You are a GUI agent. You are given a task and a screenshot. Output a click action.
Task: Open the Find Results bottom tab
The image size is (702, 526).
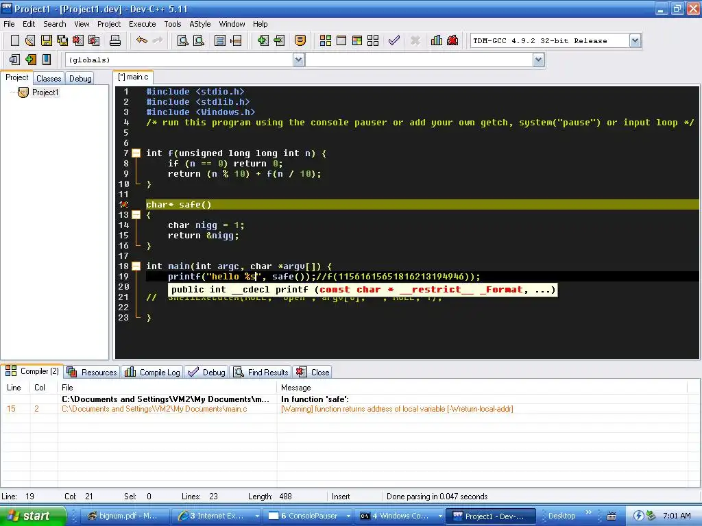(x=261, y=372)
